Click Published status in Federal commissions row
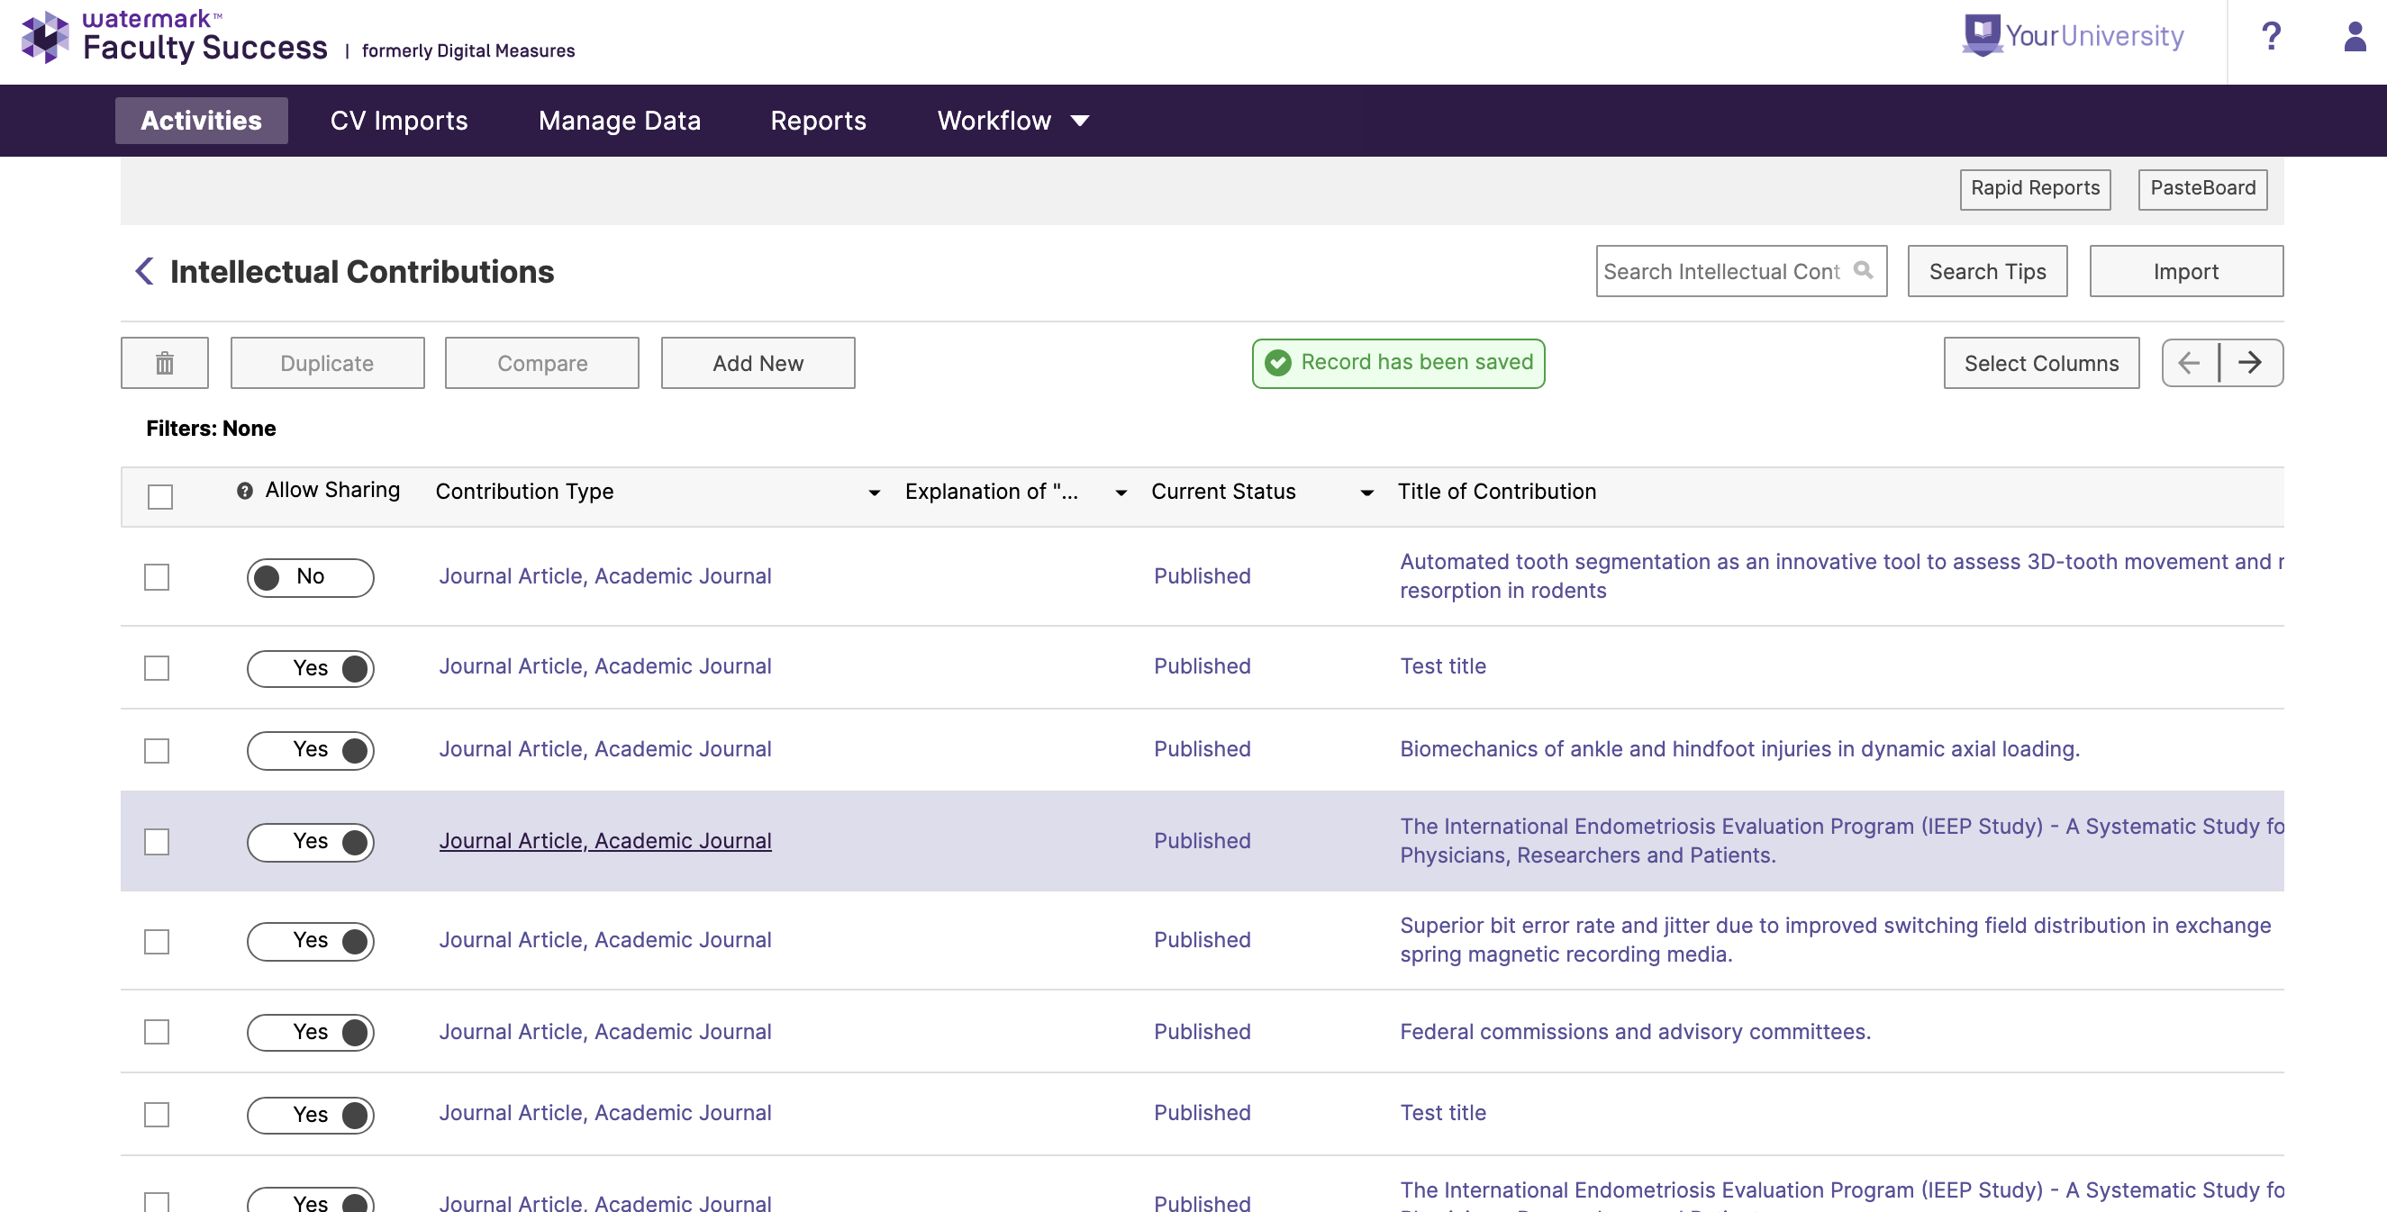 pyautogui.click(x=1202, y=1031)
